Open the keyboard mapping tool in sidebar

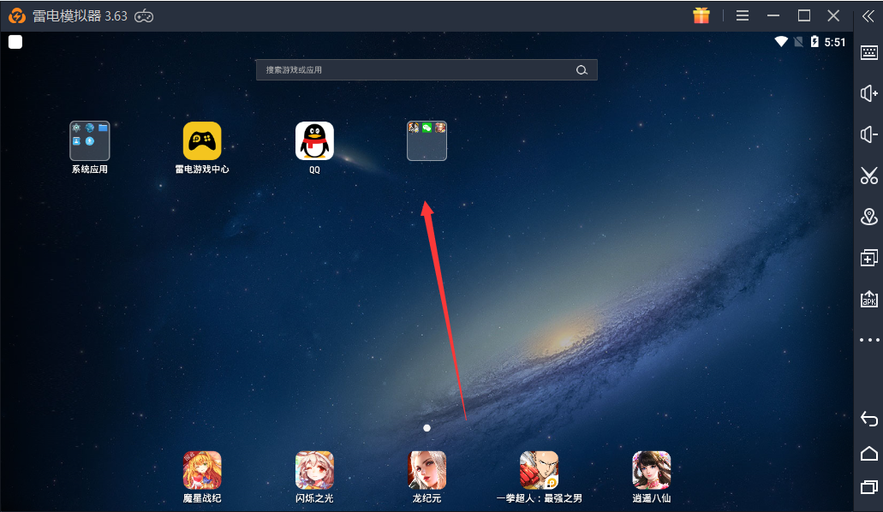(868, 53)
